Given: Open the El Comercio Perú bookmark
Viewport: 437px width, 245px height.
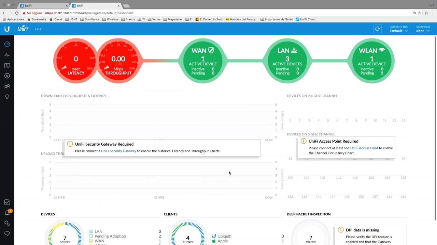Looking at the screenshot, I should 209,19.
